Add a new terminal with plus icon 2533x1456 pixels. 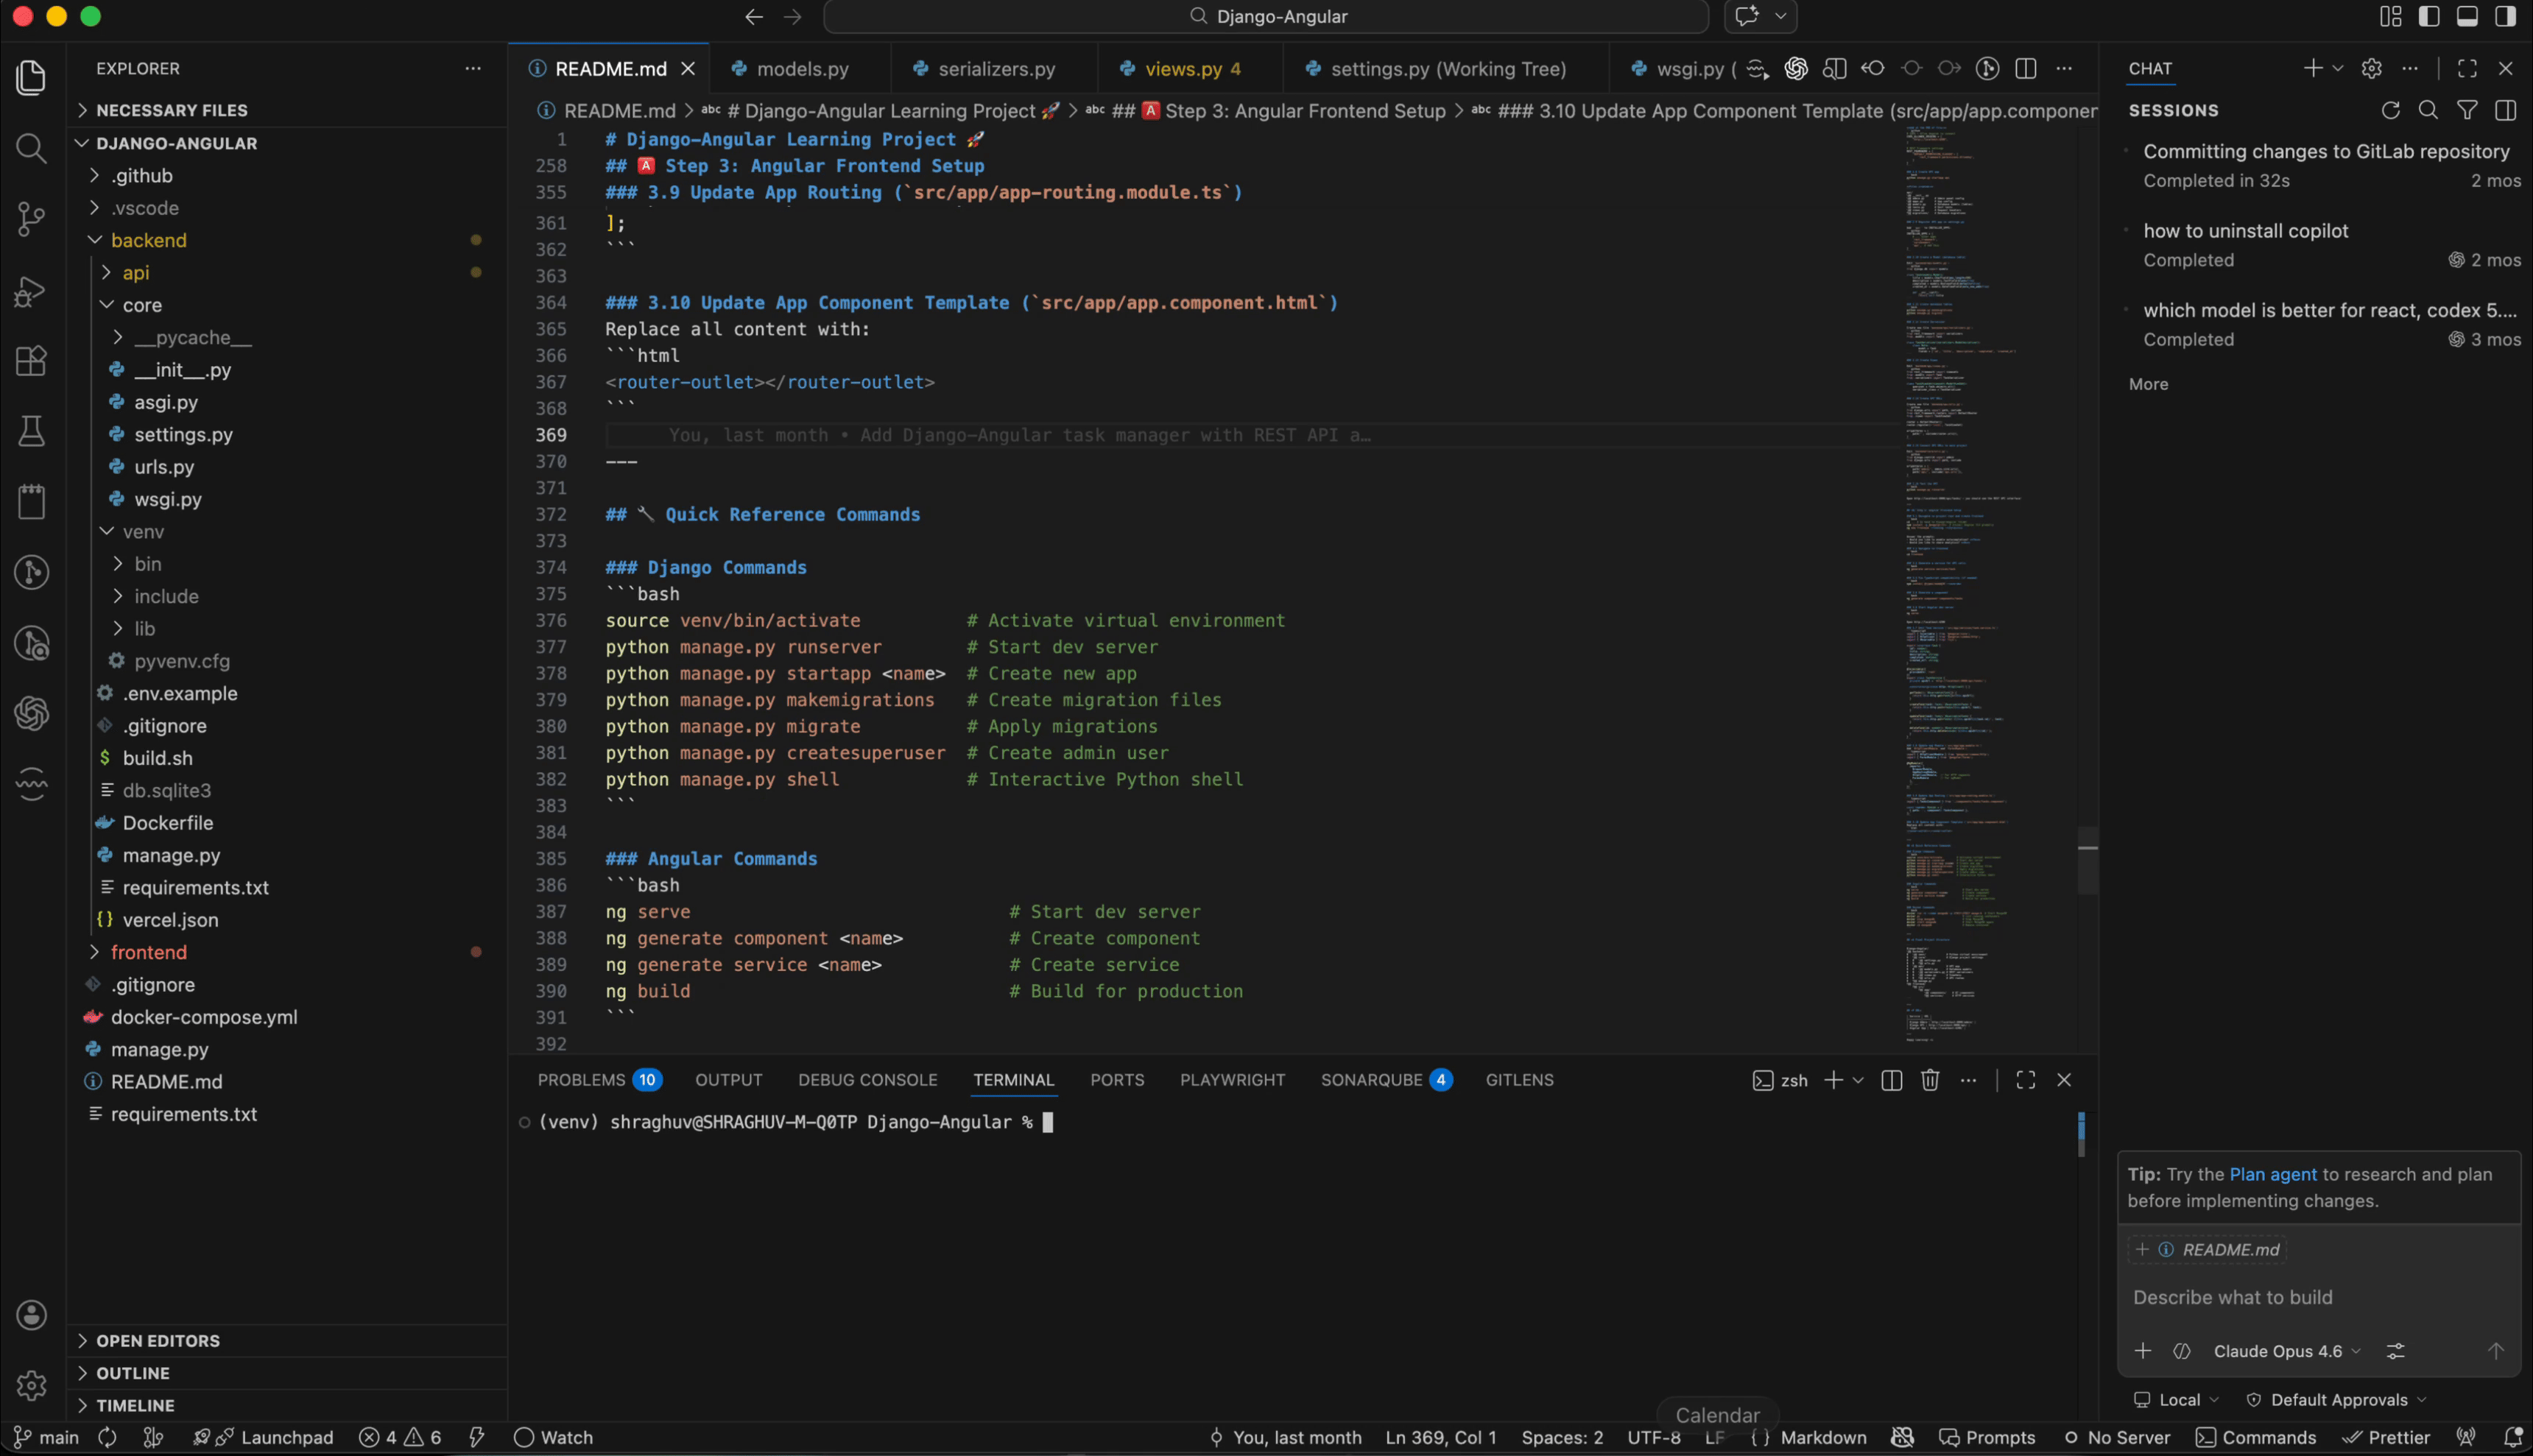point(1833,1080)
